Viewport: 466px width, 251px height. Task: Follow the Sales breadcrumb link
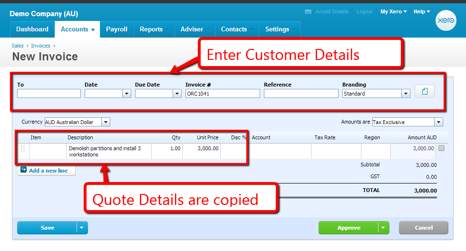[18, 46]
